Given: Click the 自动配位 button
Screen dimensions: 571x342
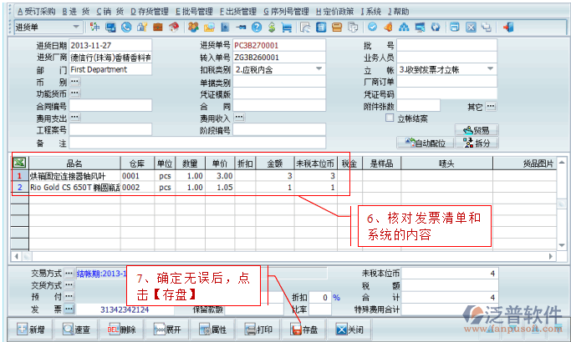Looking at the screenshot, I should [426, 143].
